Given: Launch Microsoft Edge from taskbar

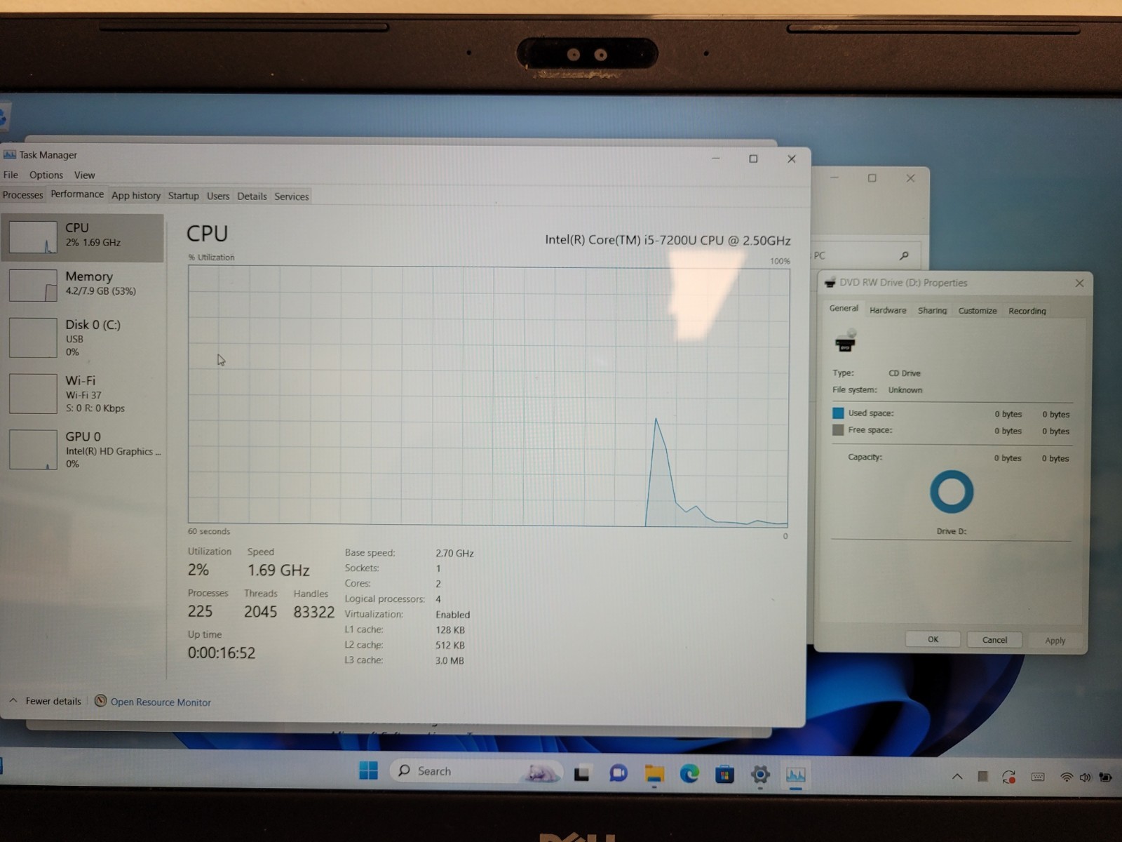Looking at the screenshot, I should [x=689, y=774].
